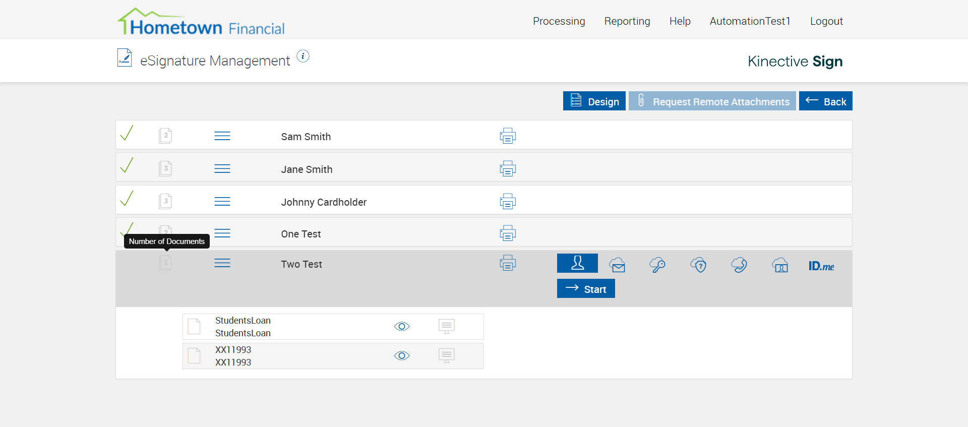Viewport: 968px width, 427px height.
Task: Click the in-person signer icon
Action: (577, 263)
